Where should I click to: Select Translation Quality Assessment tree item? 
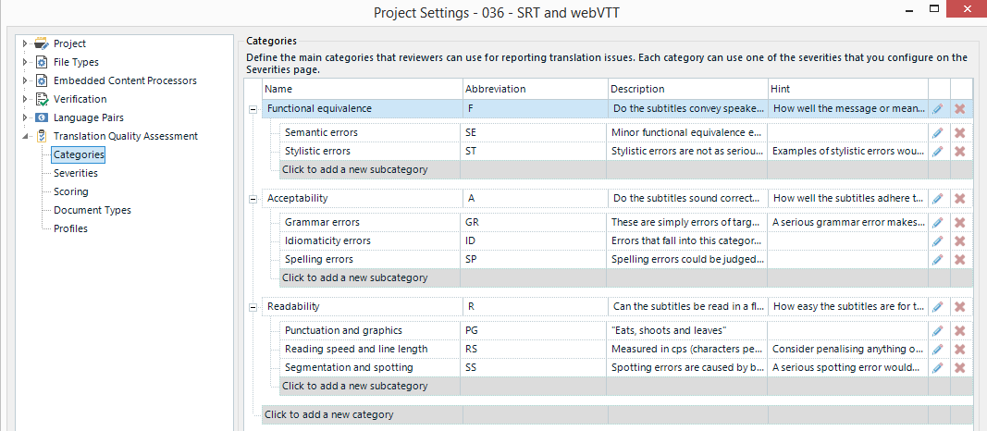pyautogui.click(x=125, y=136)
